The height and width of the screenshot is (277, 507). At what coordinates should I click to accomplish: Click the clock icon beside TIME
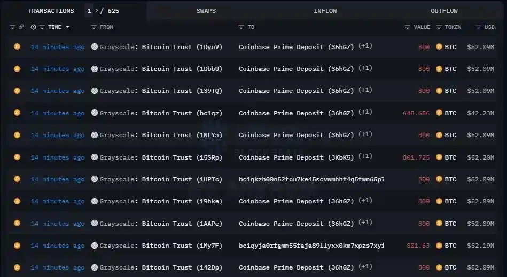(33, 27)
